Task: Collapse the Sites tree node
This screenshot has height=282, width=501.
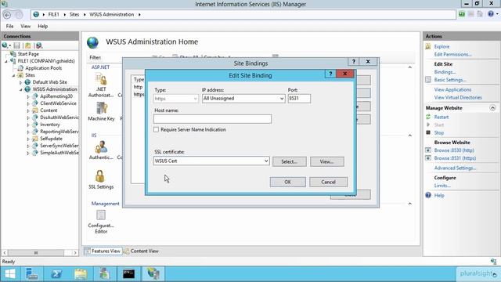Action: click(13, 75)
